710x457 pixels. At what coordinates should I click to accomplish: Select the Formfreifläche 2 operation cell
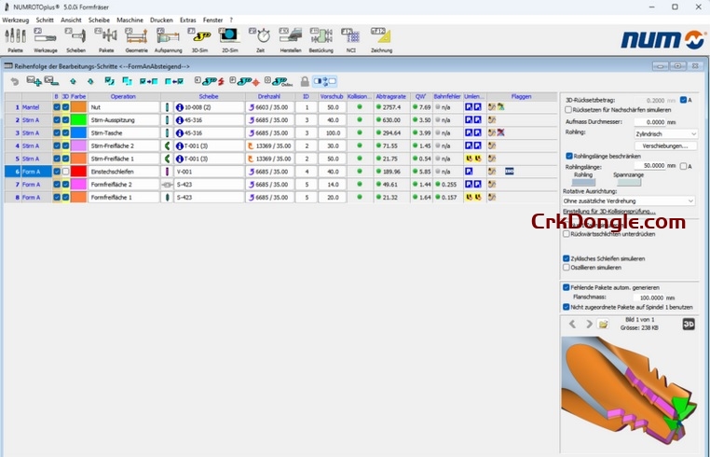tap(124, 185)
